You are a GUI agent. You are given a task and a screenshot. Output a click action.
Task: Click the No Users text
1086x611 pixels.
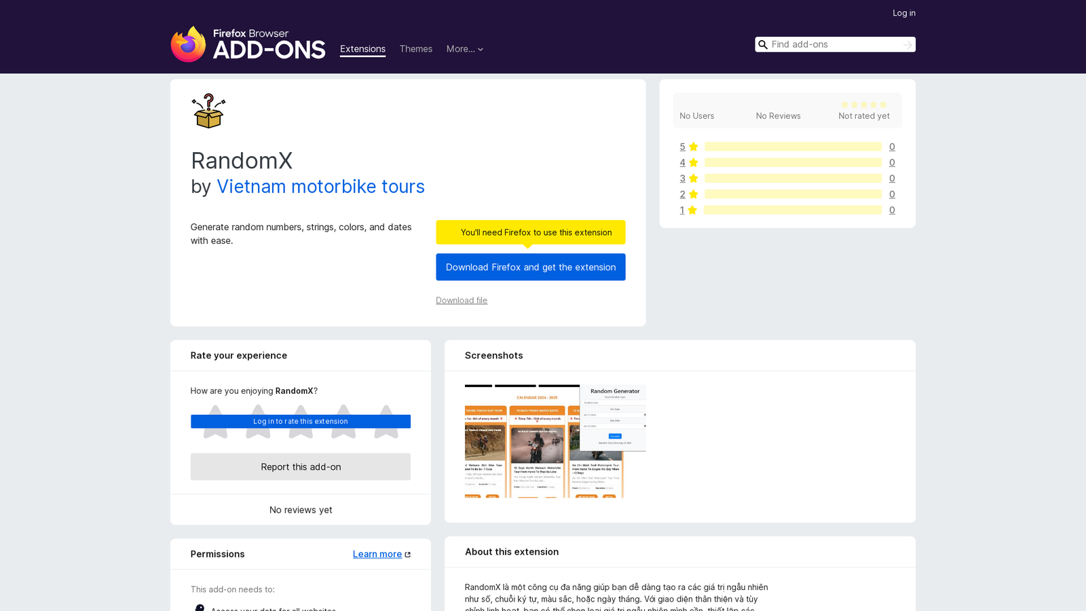[697, 116]
